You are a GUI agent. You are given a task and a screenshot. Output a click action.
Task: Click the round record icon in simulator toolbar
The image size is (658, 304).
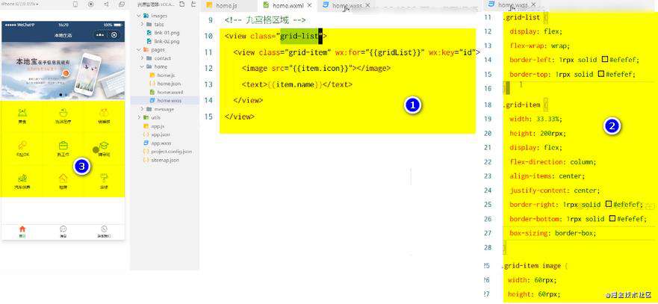coord(91,4)
